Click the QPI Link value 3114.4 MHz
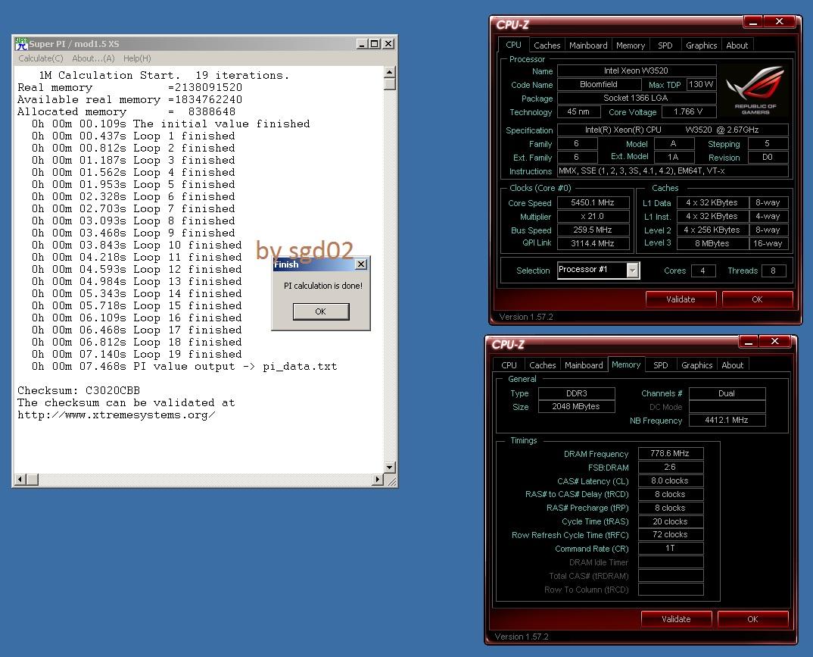This screenshot has width=813, height=657. click(x=593, y=243)
